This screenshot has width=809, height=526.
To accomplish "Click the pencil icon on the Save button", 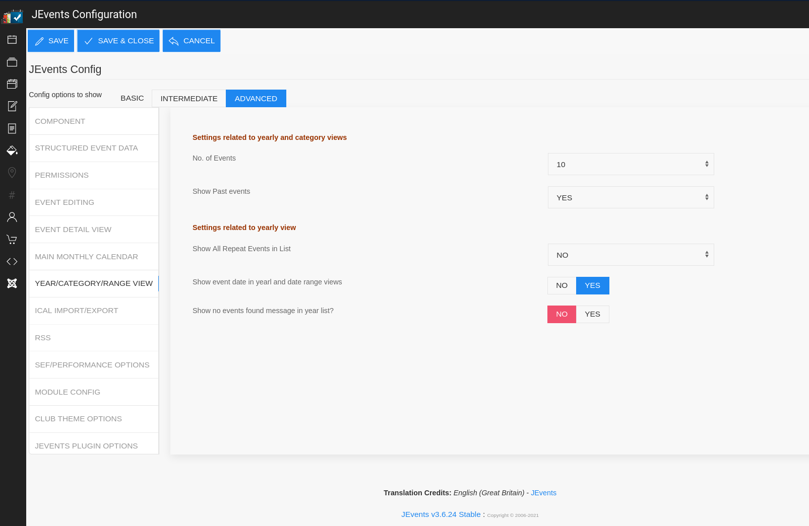I will coord(39,41).
